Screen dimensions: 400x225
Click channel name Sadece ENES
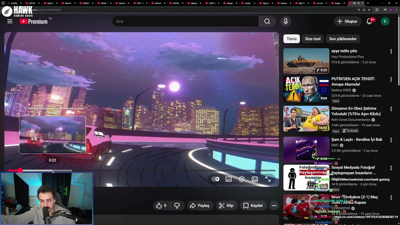coord(341,90)
